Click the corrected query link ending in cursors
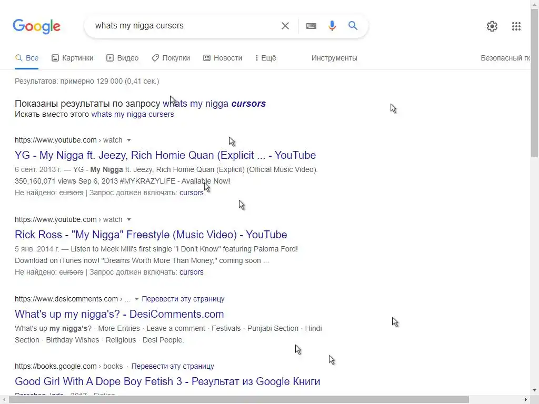 pyautogui.click(x=214, y=104)
